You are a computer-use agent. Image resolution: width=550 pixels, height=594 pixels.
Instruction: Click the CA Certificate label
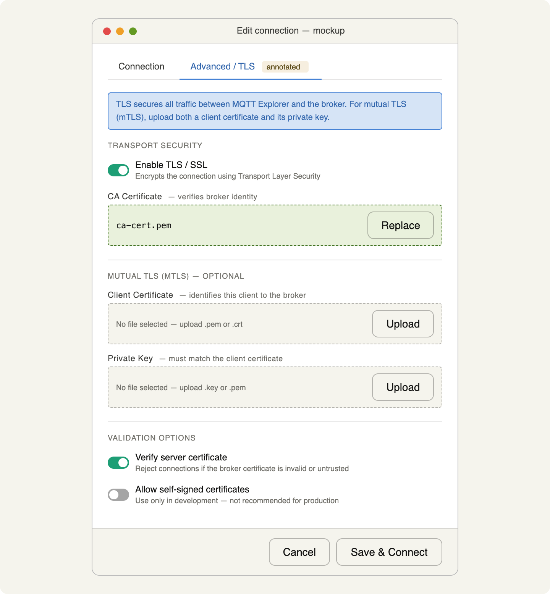click(x=135, y=196)
